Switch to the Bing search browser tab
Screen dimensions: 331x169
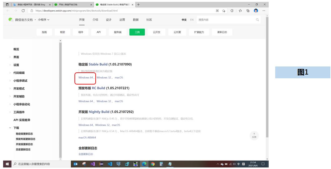31,4
